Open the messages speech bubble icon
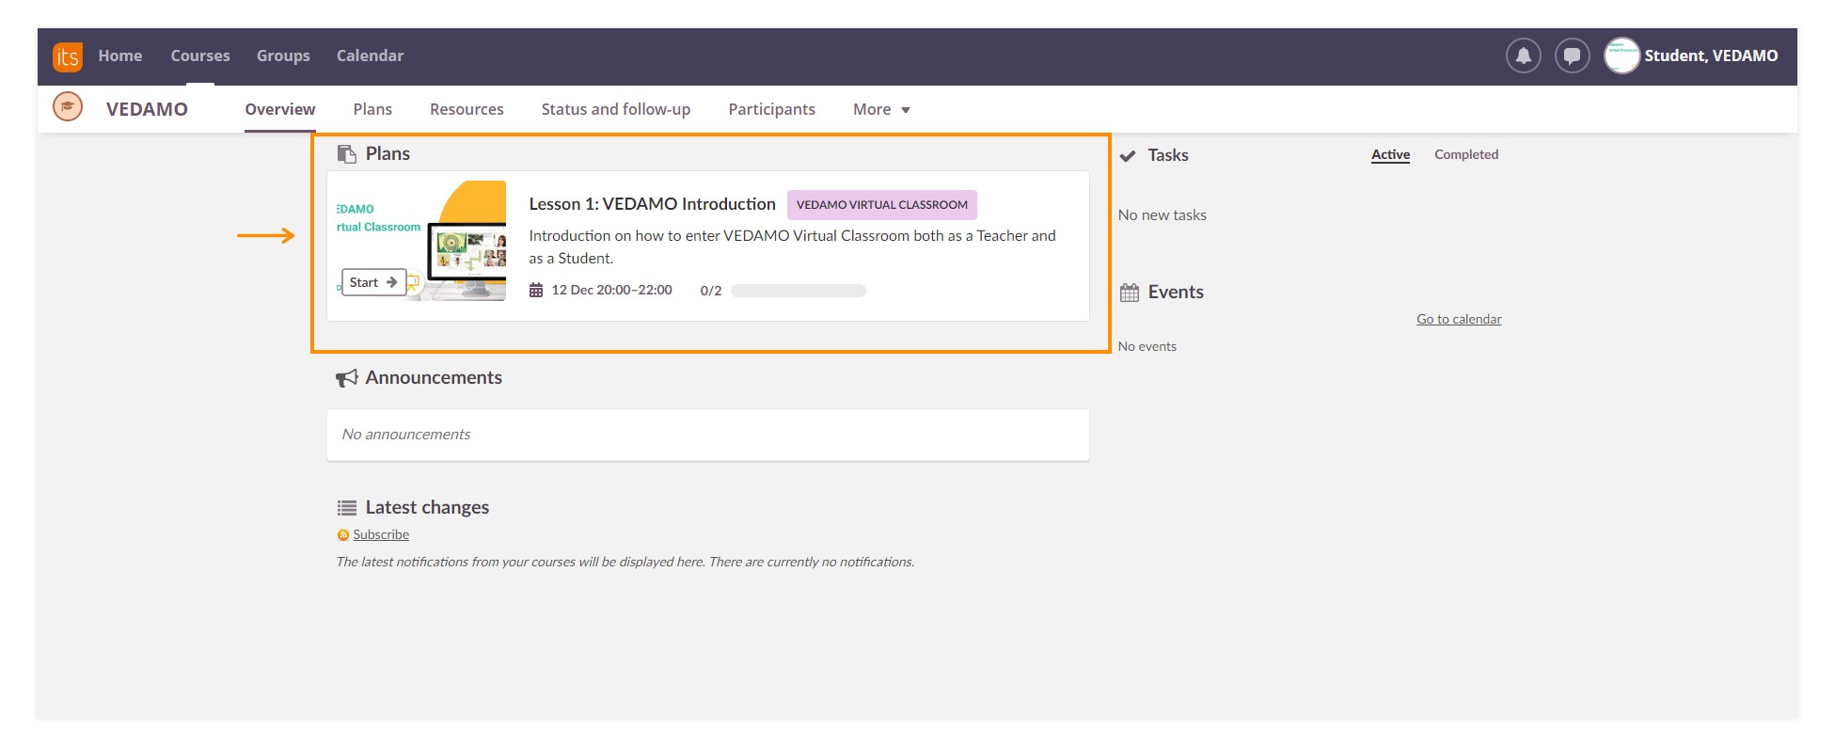 [x=1573, y=56]
